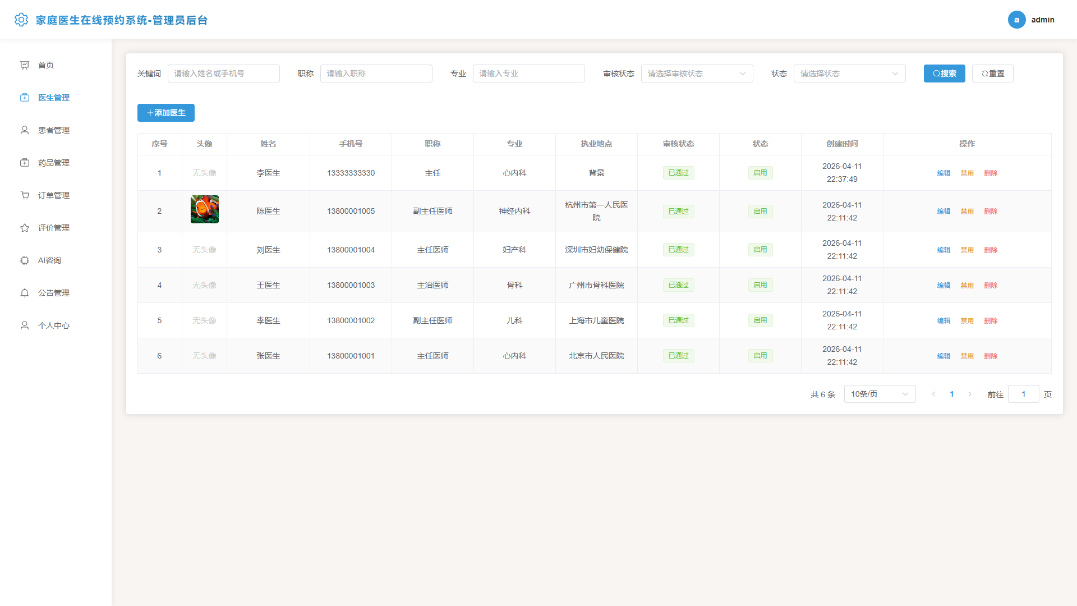Edit 王医生 row
Image resolution: width=1077 pixels, height=606 pixels.
943,286
